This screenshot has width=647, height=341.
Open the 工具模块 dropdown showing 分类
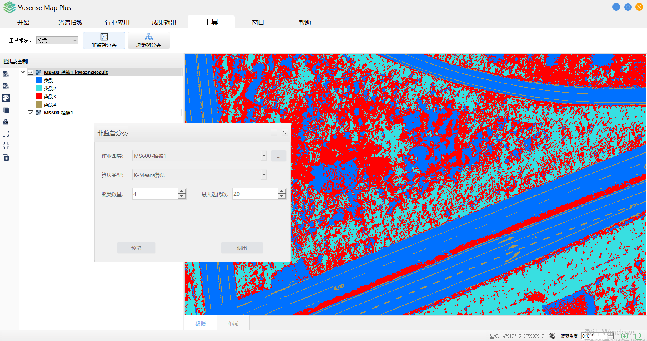tap(57, 40)
